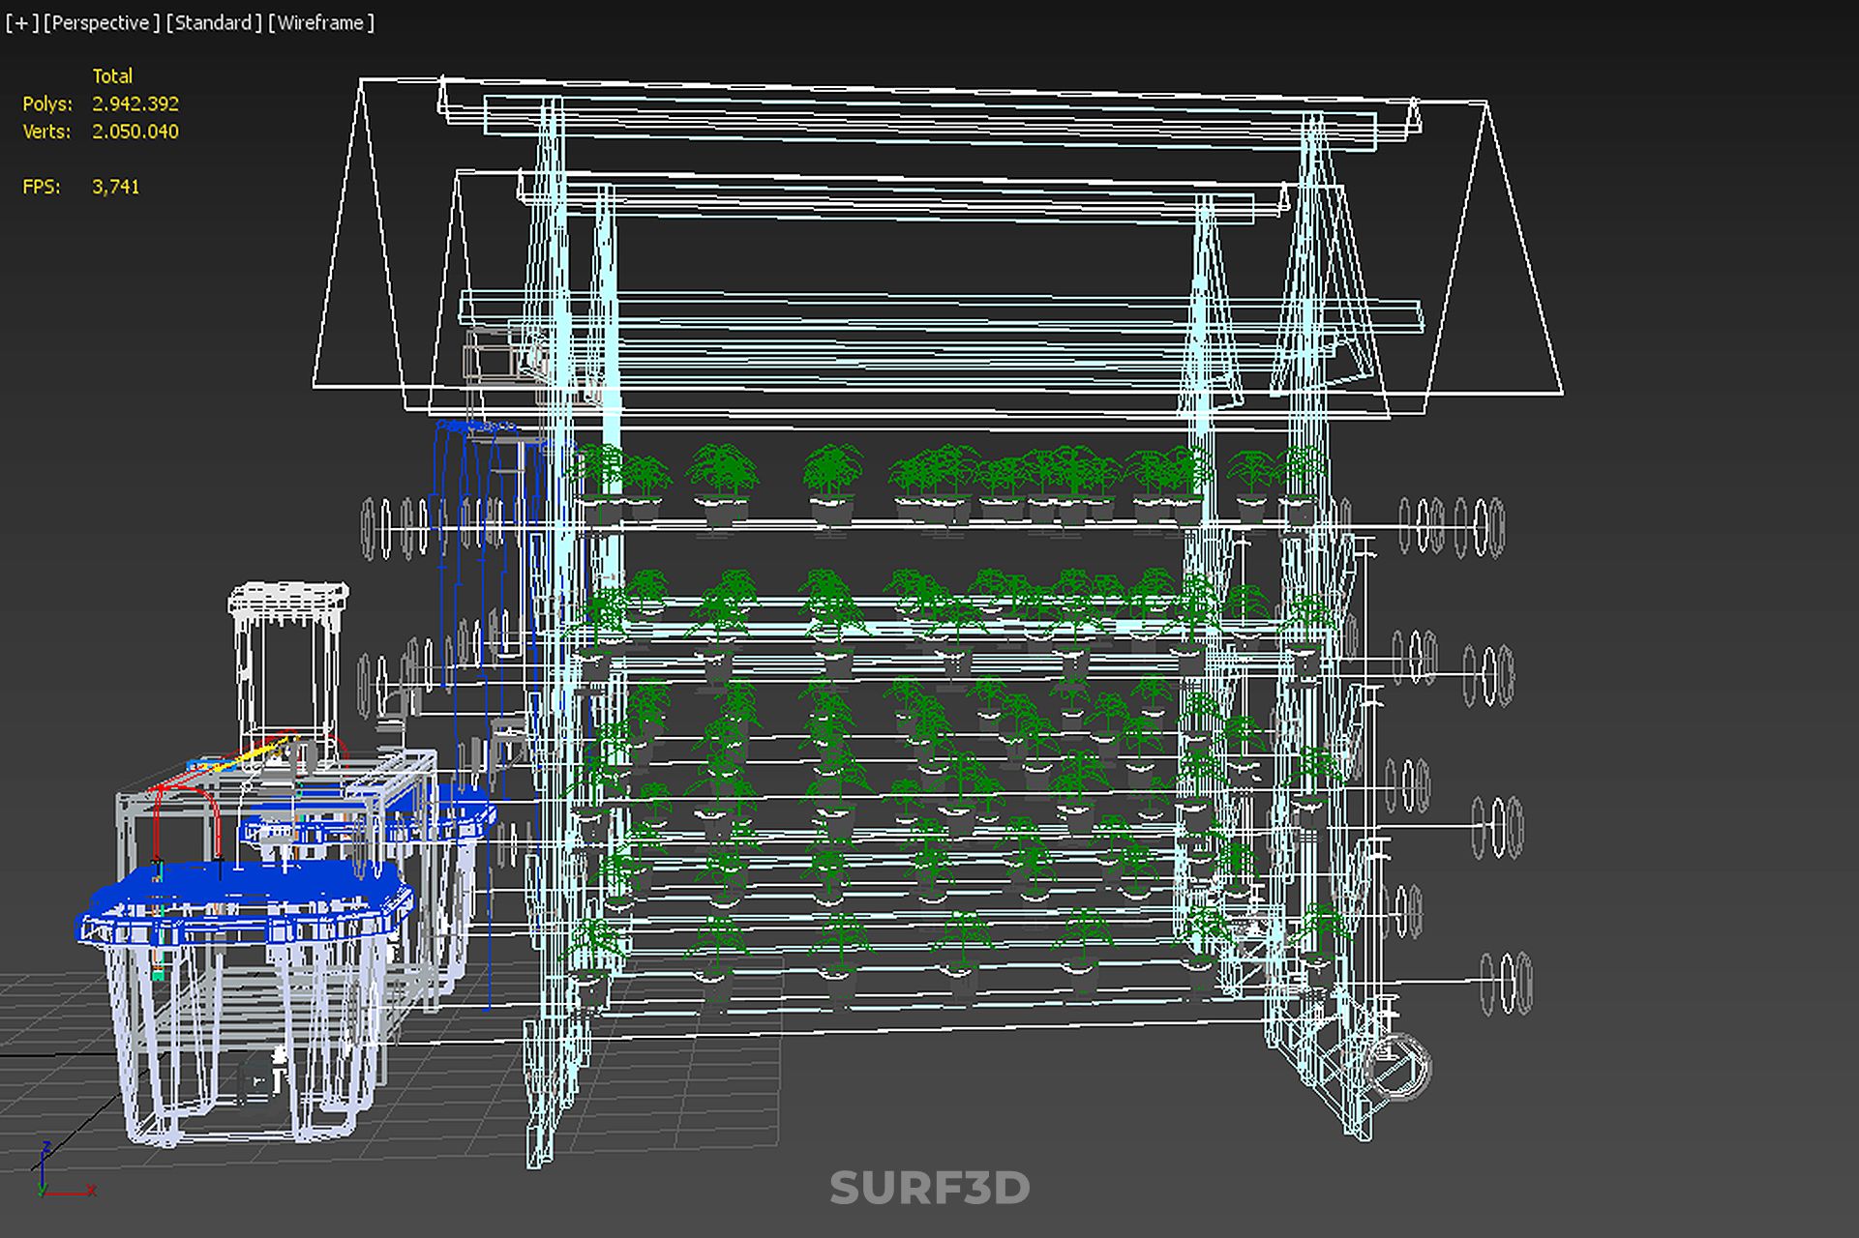Open the Wireframe display mode menu

point(321,22)
